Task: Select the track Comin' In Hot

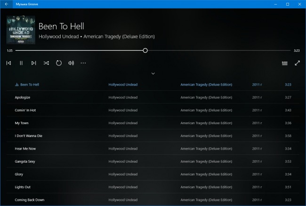Action: (x=153, y=110)
